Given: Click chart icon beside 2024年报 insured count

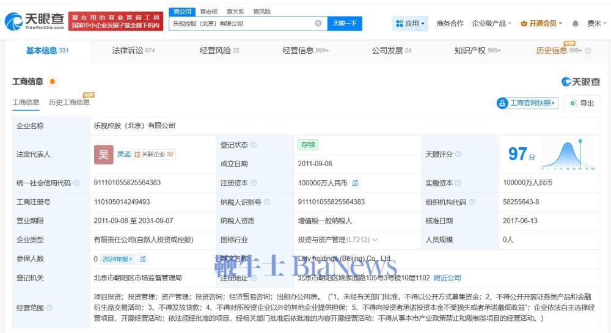Looking at the screenshot, I should [x=143, y=259].
